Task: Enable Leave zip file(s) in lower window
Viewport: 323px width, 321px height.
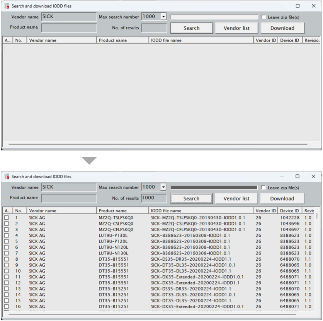Action: click(x=263, y=188)
